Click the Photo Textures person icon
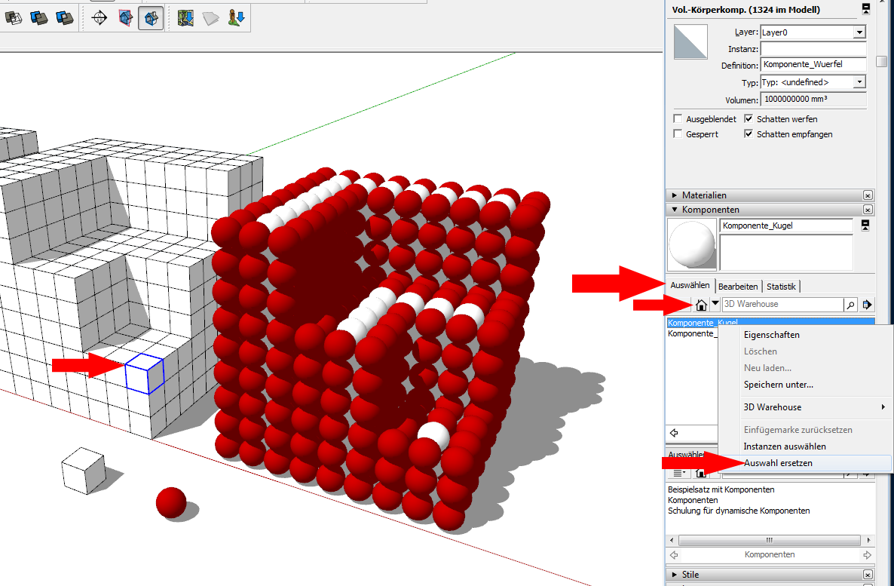 237,19
